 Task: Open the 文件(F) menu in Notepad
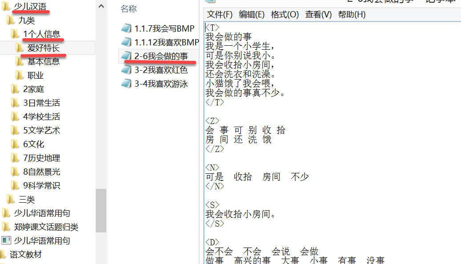click(220, 14)
